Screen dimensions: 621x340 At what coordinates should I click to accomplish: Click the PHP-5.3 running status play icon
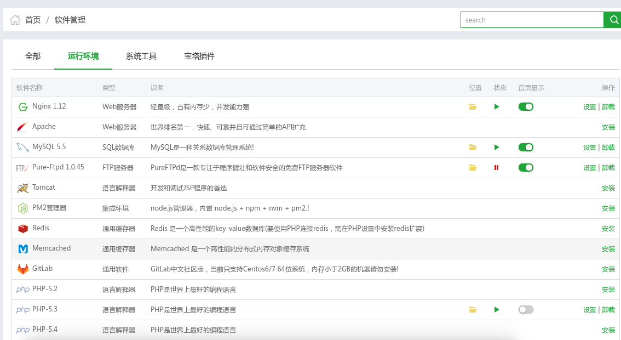(497, 309)
